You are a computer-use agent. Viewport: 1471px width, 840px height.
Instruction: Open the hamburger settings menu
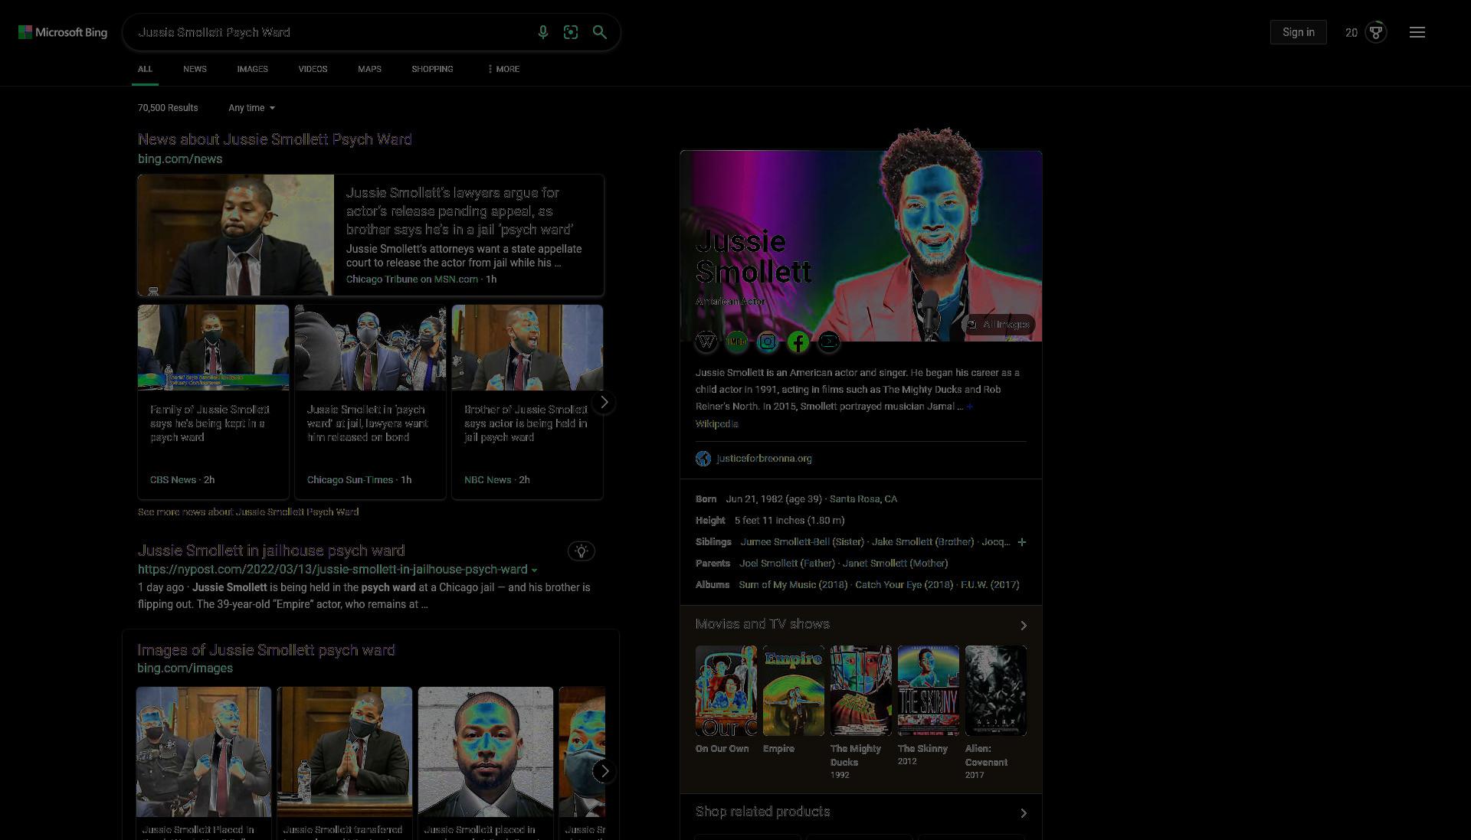pyautogui.click(x=1417, y=32)
